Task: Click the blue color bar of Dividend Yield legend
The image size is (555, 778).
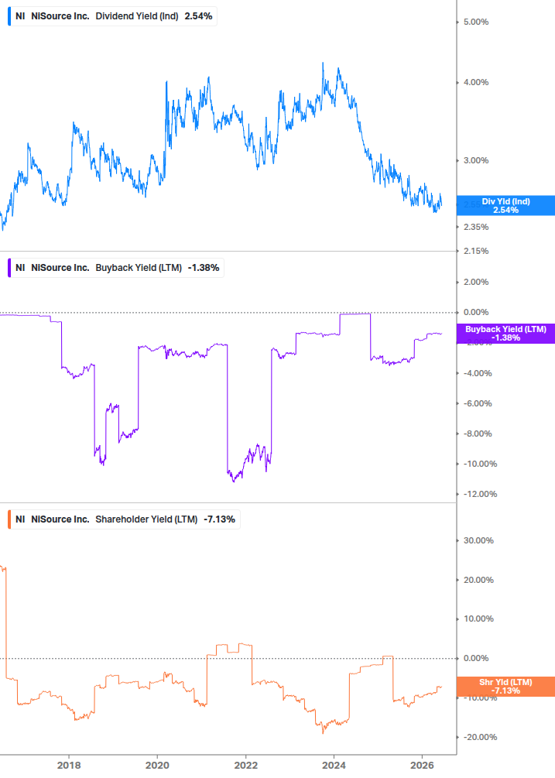Action: (9, 16)
